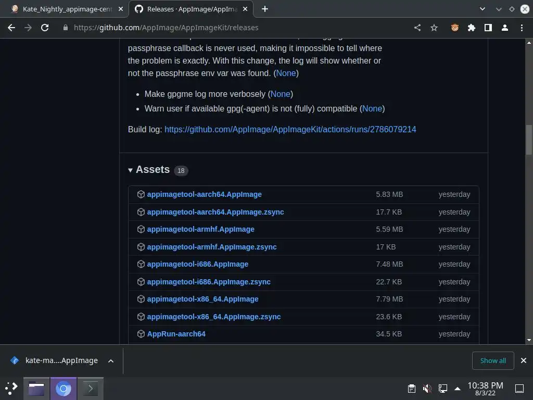Click scrollbar up arrow
Viewport: 533px width, 400px height.
coord(529,43)
